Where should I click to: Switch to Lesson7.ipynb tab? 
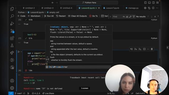(x=111, y=8)
